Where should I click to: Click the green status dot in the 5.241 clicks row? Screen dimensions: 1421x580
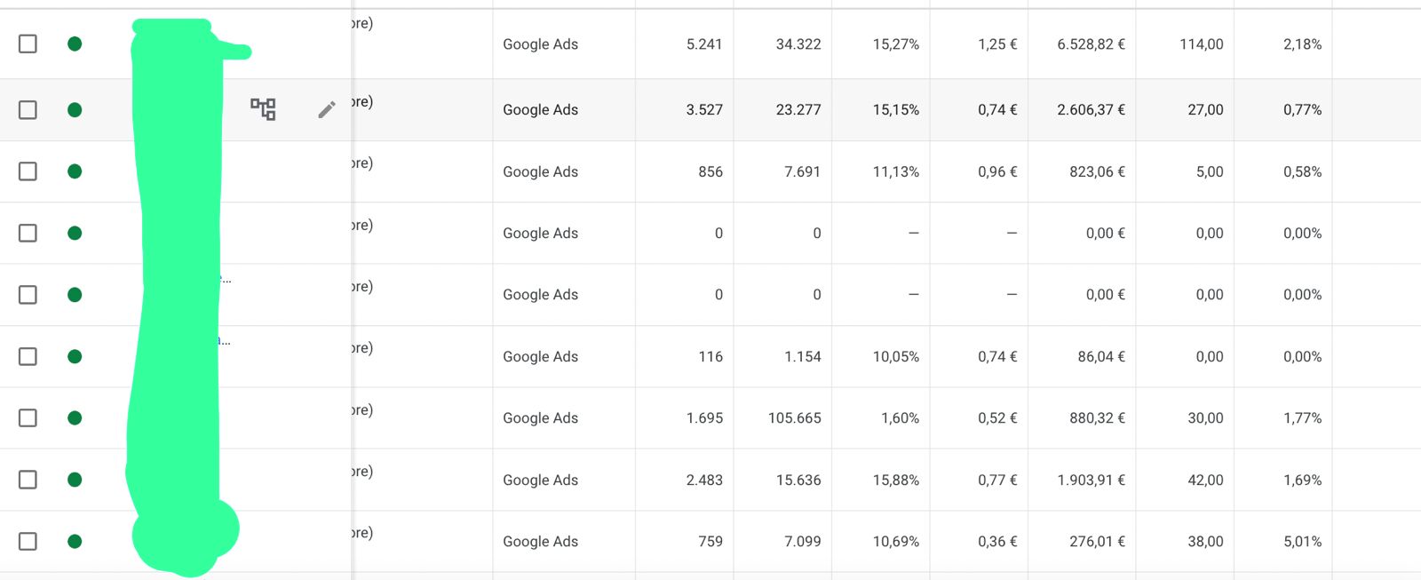(x=75, y=44)
